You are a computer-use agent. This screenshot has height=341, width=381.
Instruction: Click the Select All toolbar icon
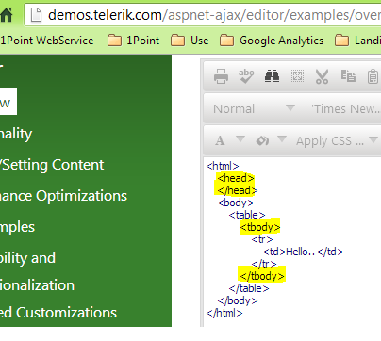297,76
